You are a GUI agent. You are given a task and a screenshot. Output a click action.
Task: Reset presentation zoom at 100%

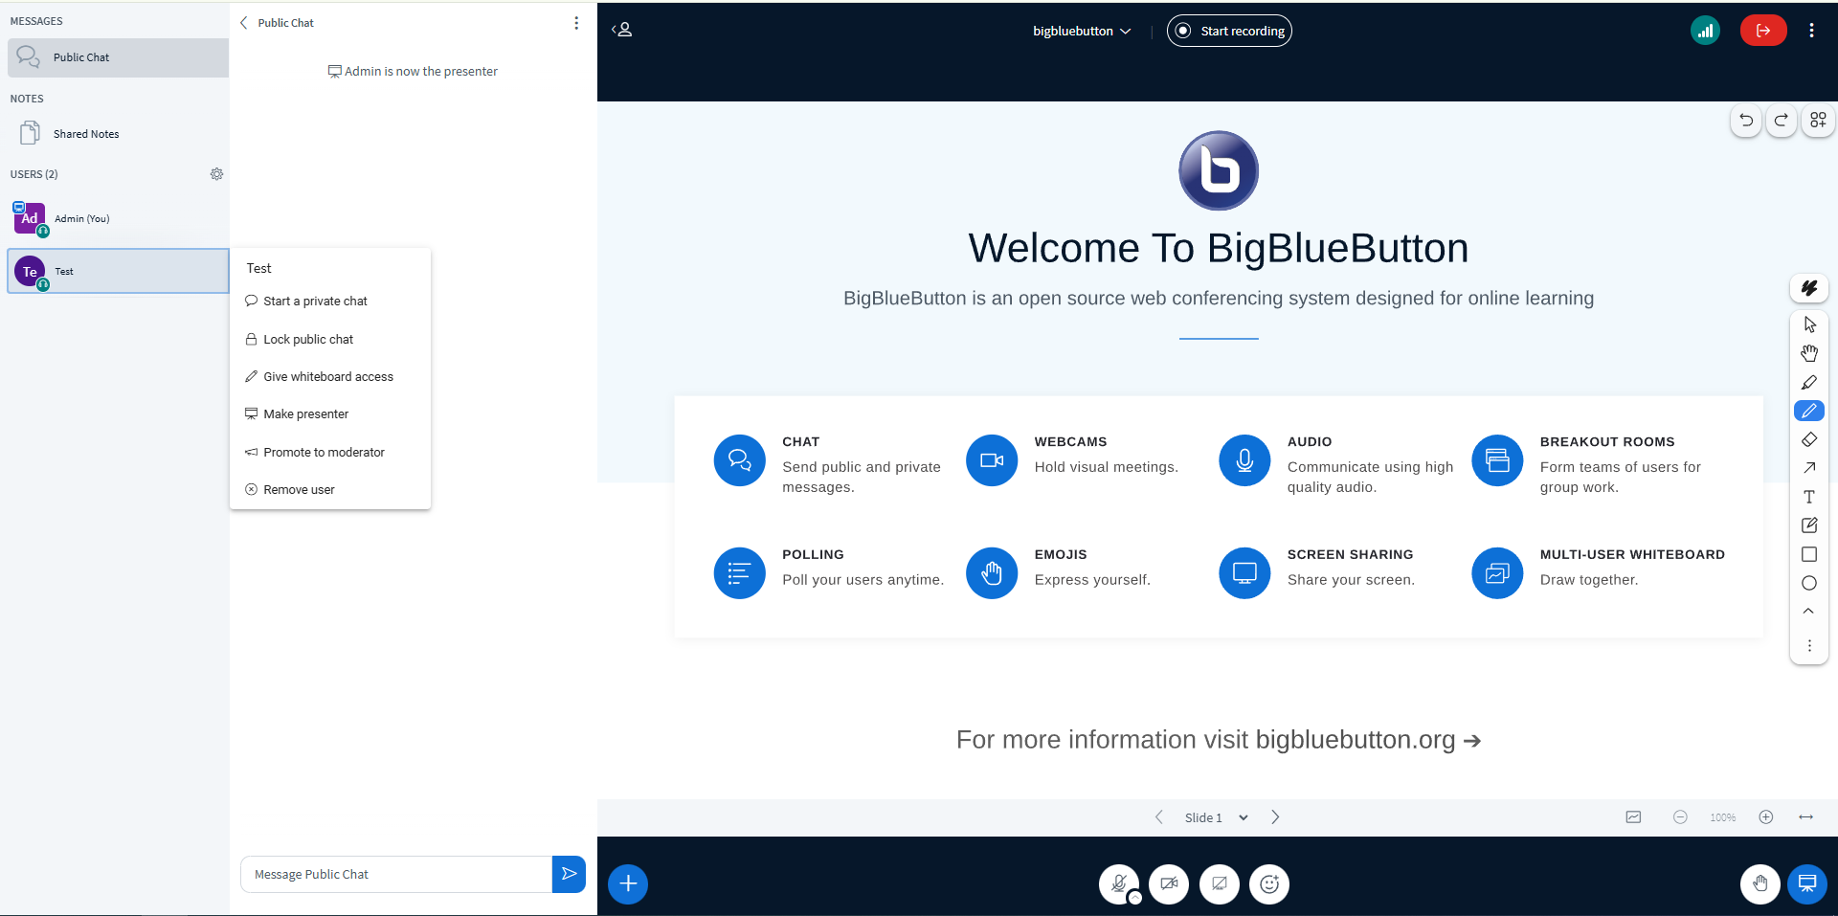[1723, 817]
